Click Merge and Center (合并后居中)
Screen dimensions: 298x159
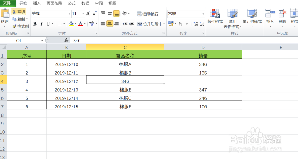[x=150, y=24]
